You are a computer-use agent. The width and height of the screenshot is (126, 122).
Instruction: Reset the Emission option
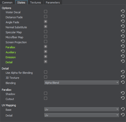click(123, 56)
